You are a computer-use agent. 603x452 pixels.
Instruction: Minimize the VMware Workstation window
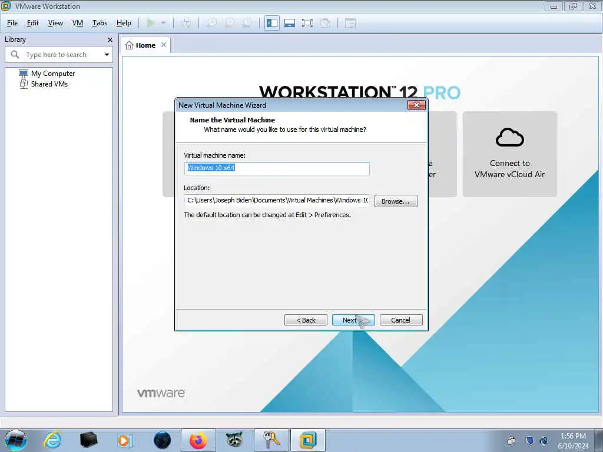554,6
